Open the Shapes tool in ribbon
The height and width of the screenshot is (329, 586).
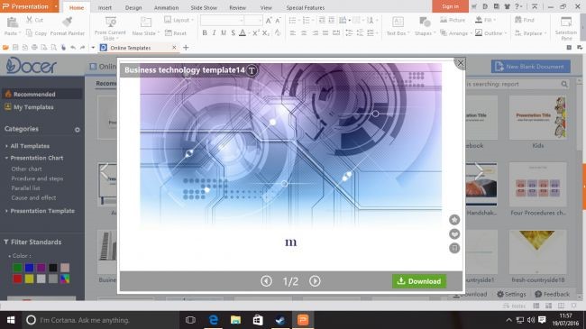(x=424, y=26)
